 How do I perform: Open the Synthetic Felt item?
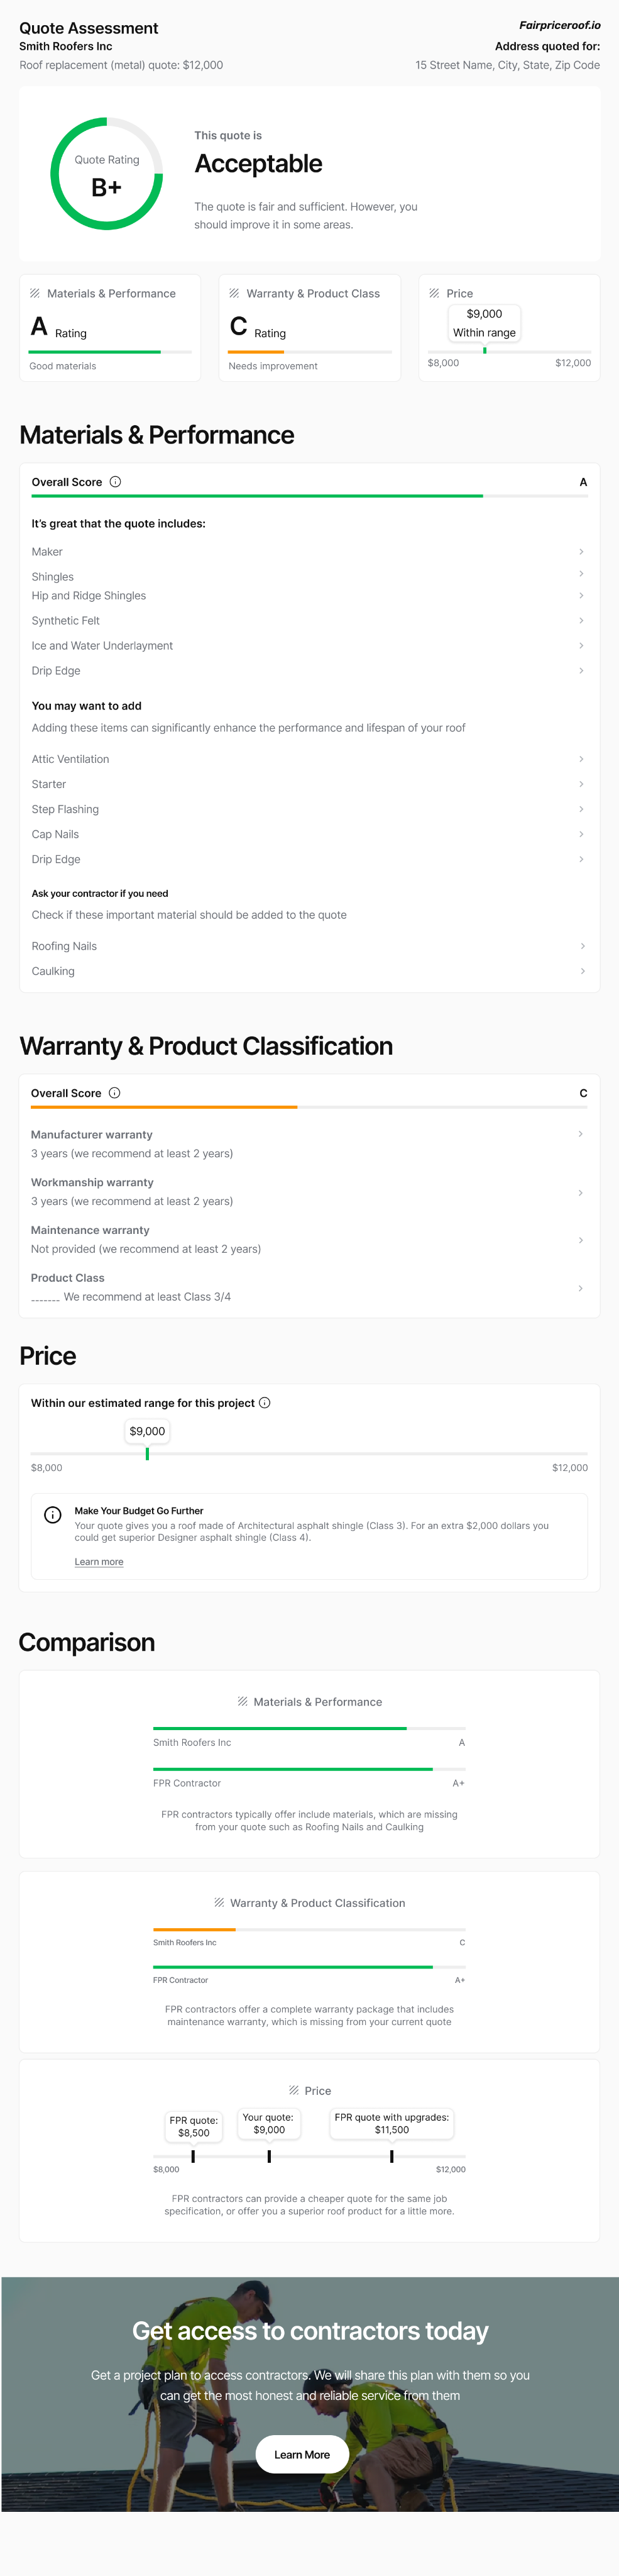[66, 621]
